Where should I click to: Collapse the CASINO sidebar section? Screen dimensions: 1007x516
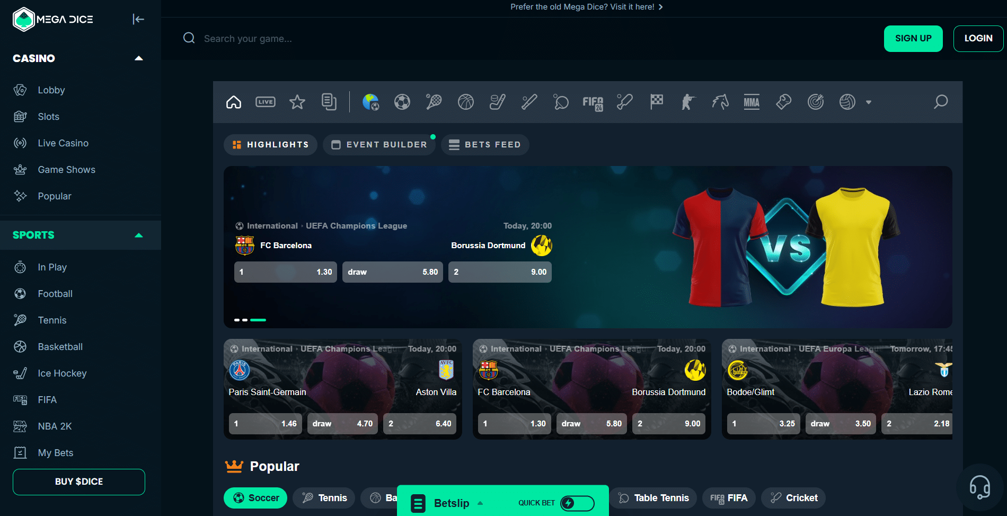coord(139,58)
